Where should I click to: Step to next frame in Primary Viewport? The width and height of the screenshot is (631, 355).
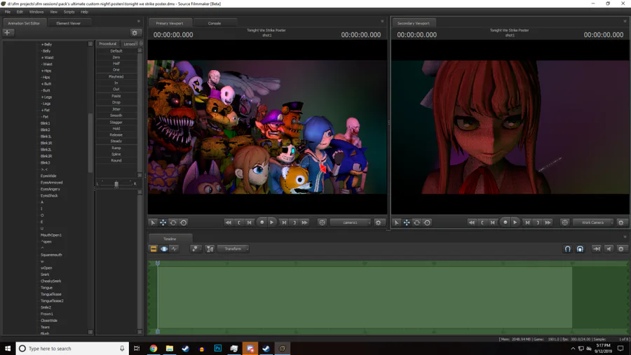(284, 223)
